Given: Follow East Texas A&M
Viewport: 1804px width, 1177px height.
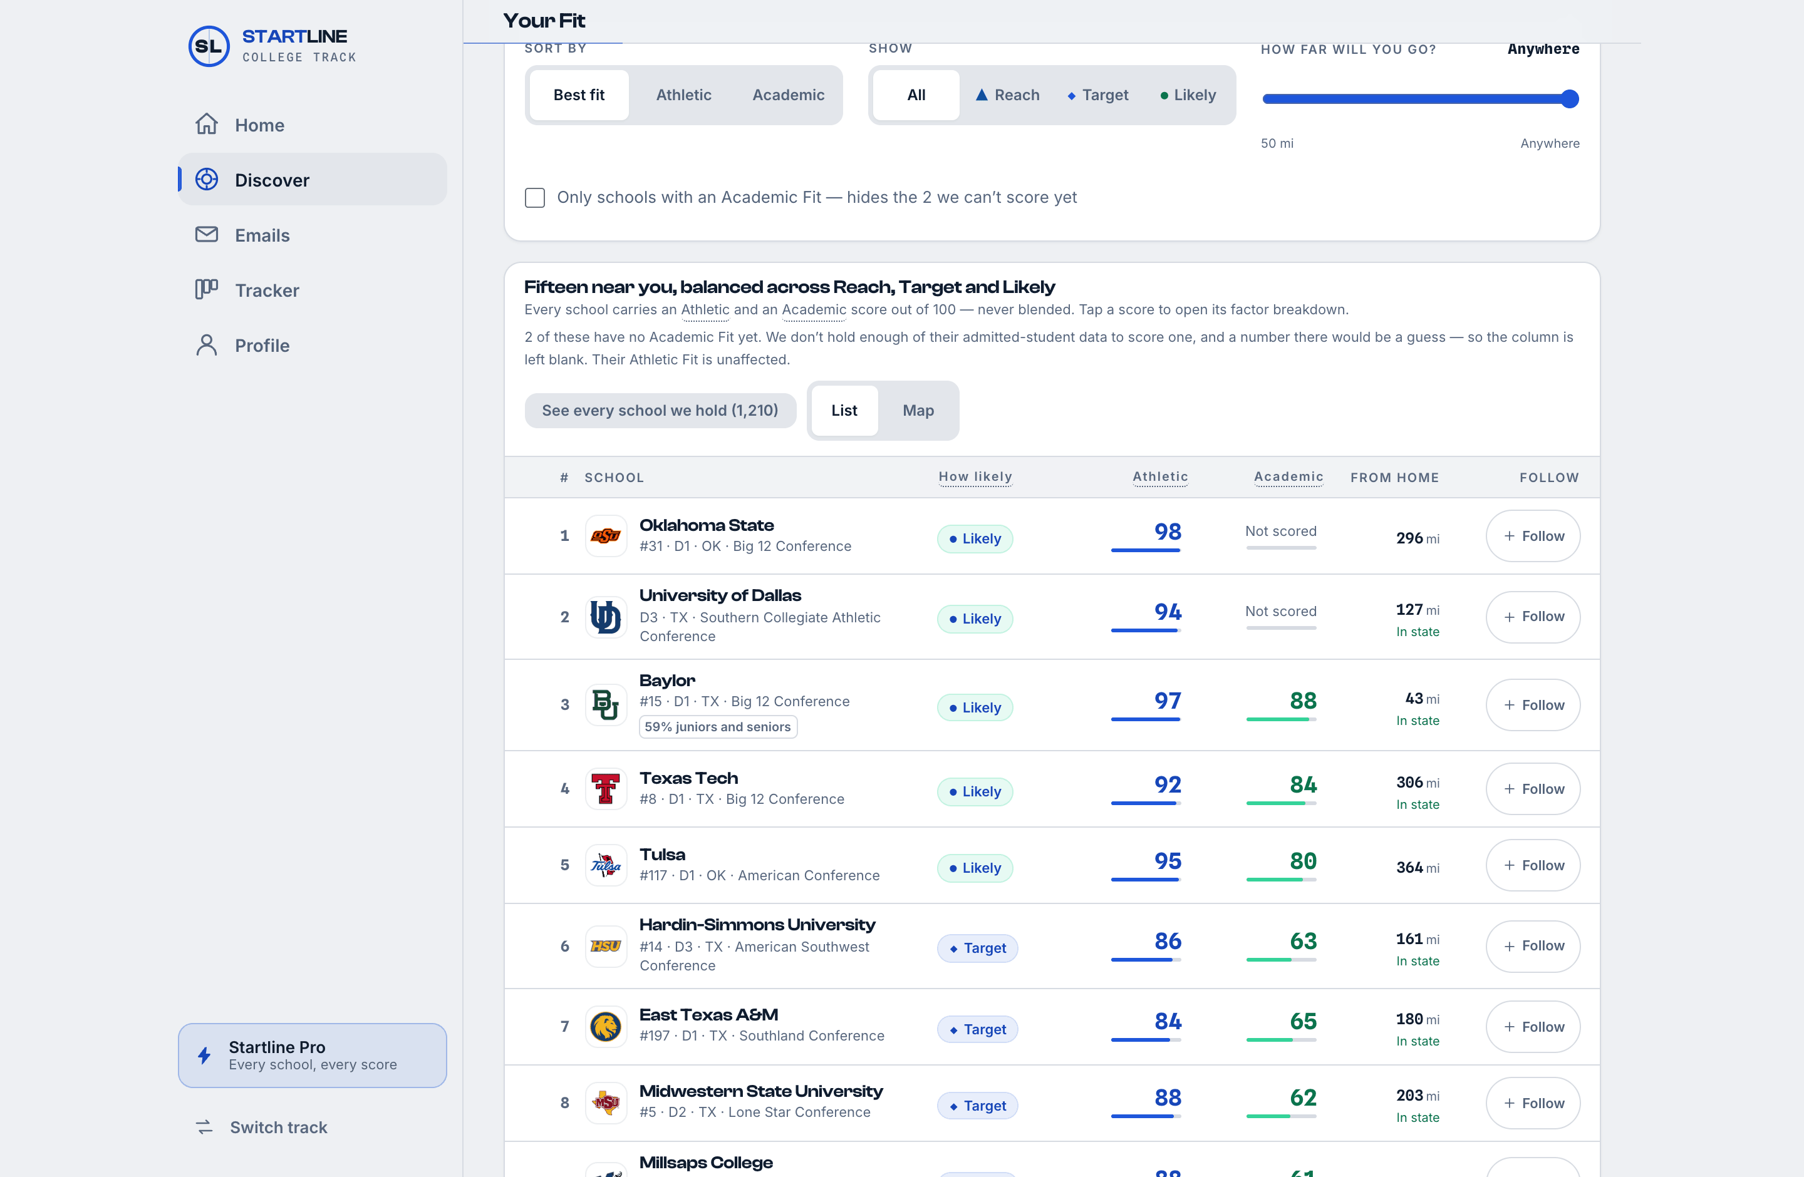Looking at the screenshot, I should pyautogui.click(x=1533, y=1027).
